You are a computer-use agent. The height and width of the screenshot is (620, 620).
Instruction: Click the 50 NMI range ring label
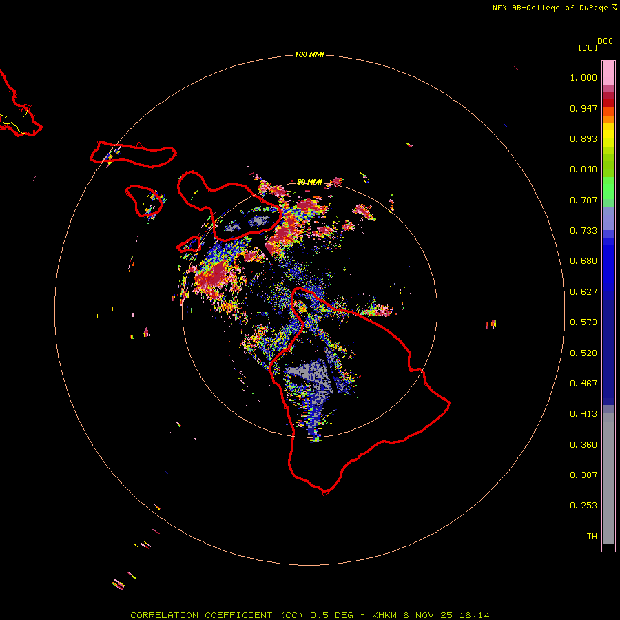(x=309, y=182)
